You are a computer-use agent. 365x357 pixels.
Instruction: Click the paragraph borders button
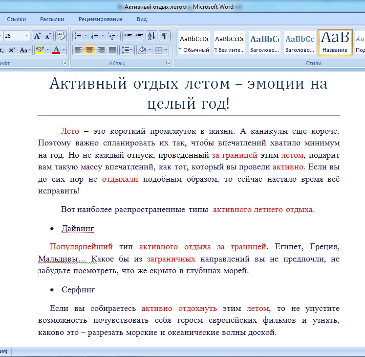(x=158, y=50)
